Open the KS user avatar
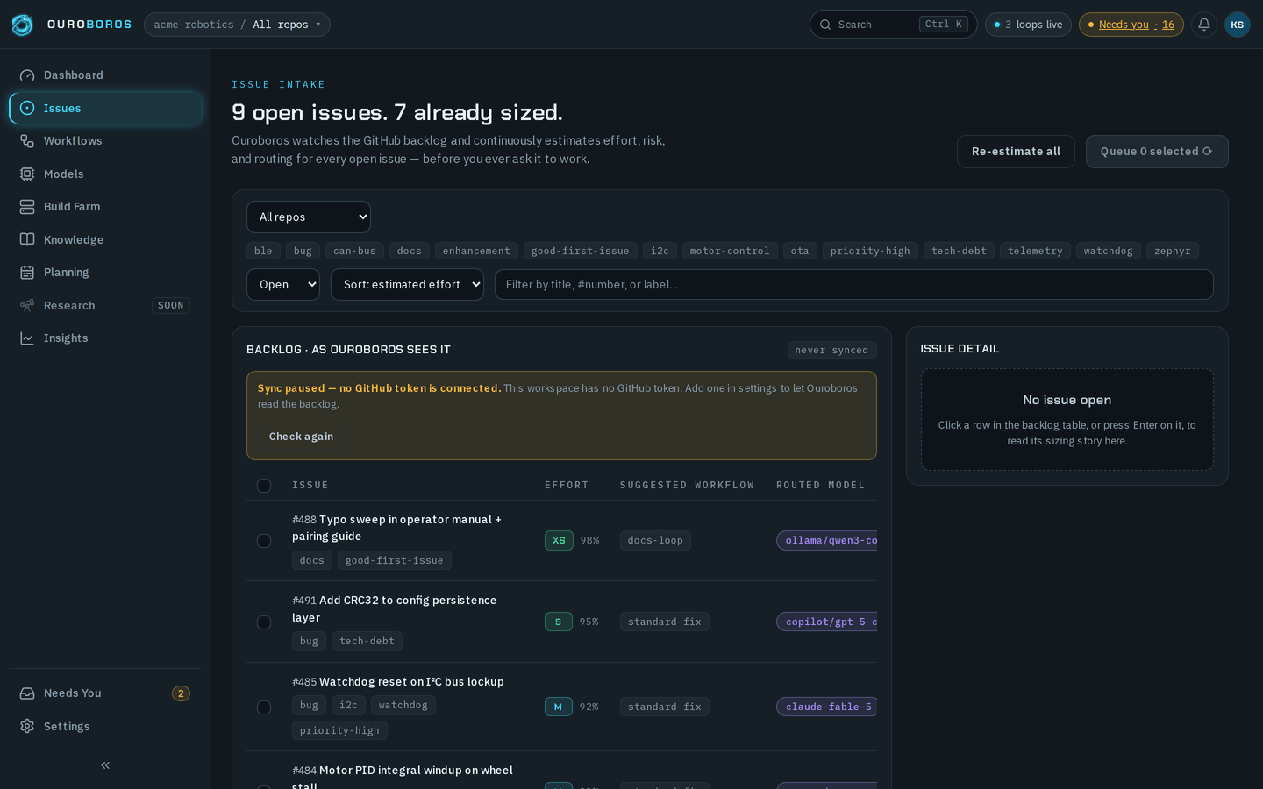 (x=1238, y=25)
